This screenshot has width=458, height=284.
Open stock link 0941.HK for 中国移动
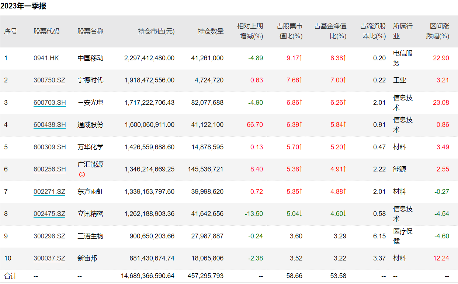coord(46,58)
